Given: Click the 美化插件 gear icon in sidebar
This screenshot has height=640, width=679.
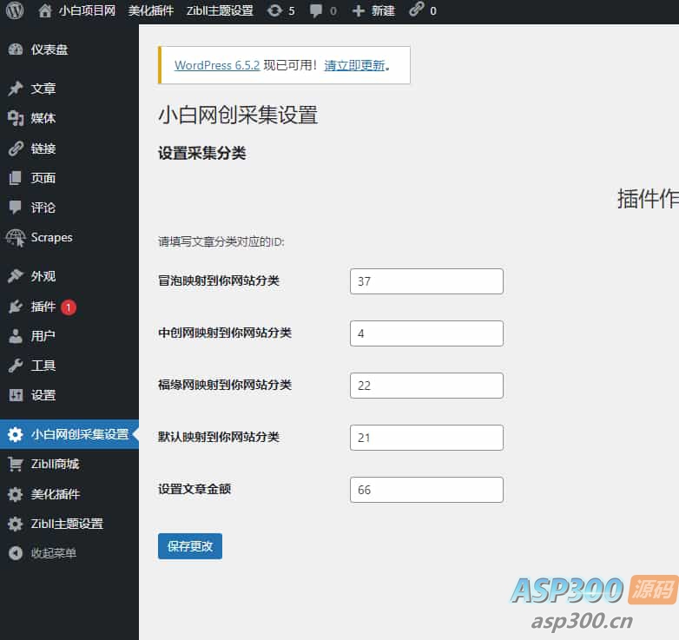Looking at the screenshot, I should click(x=16, y=494).
